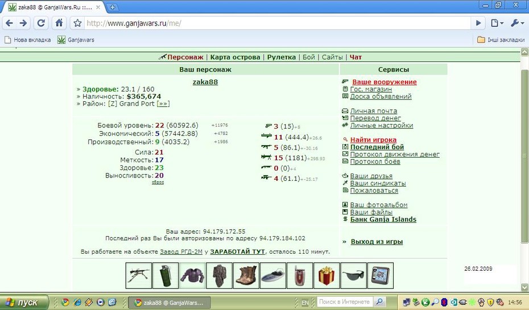Open 'Ваше вооружение' link

[x=385, y=82]
